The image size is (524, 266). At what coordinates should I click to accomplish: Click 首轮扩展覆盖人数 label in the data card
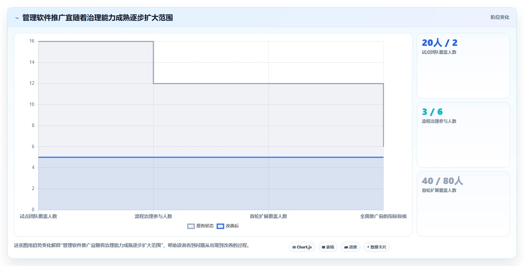click(x=439, y=190)
